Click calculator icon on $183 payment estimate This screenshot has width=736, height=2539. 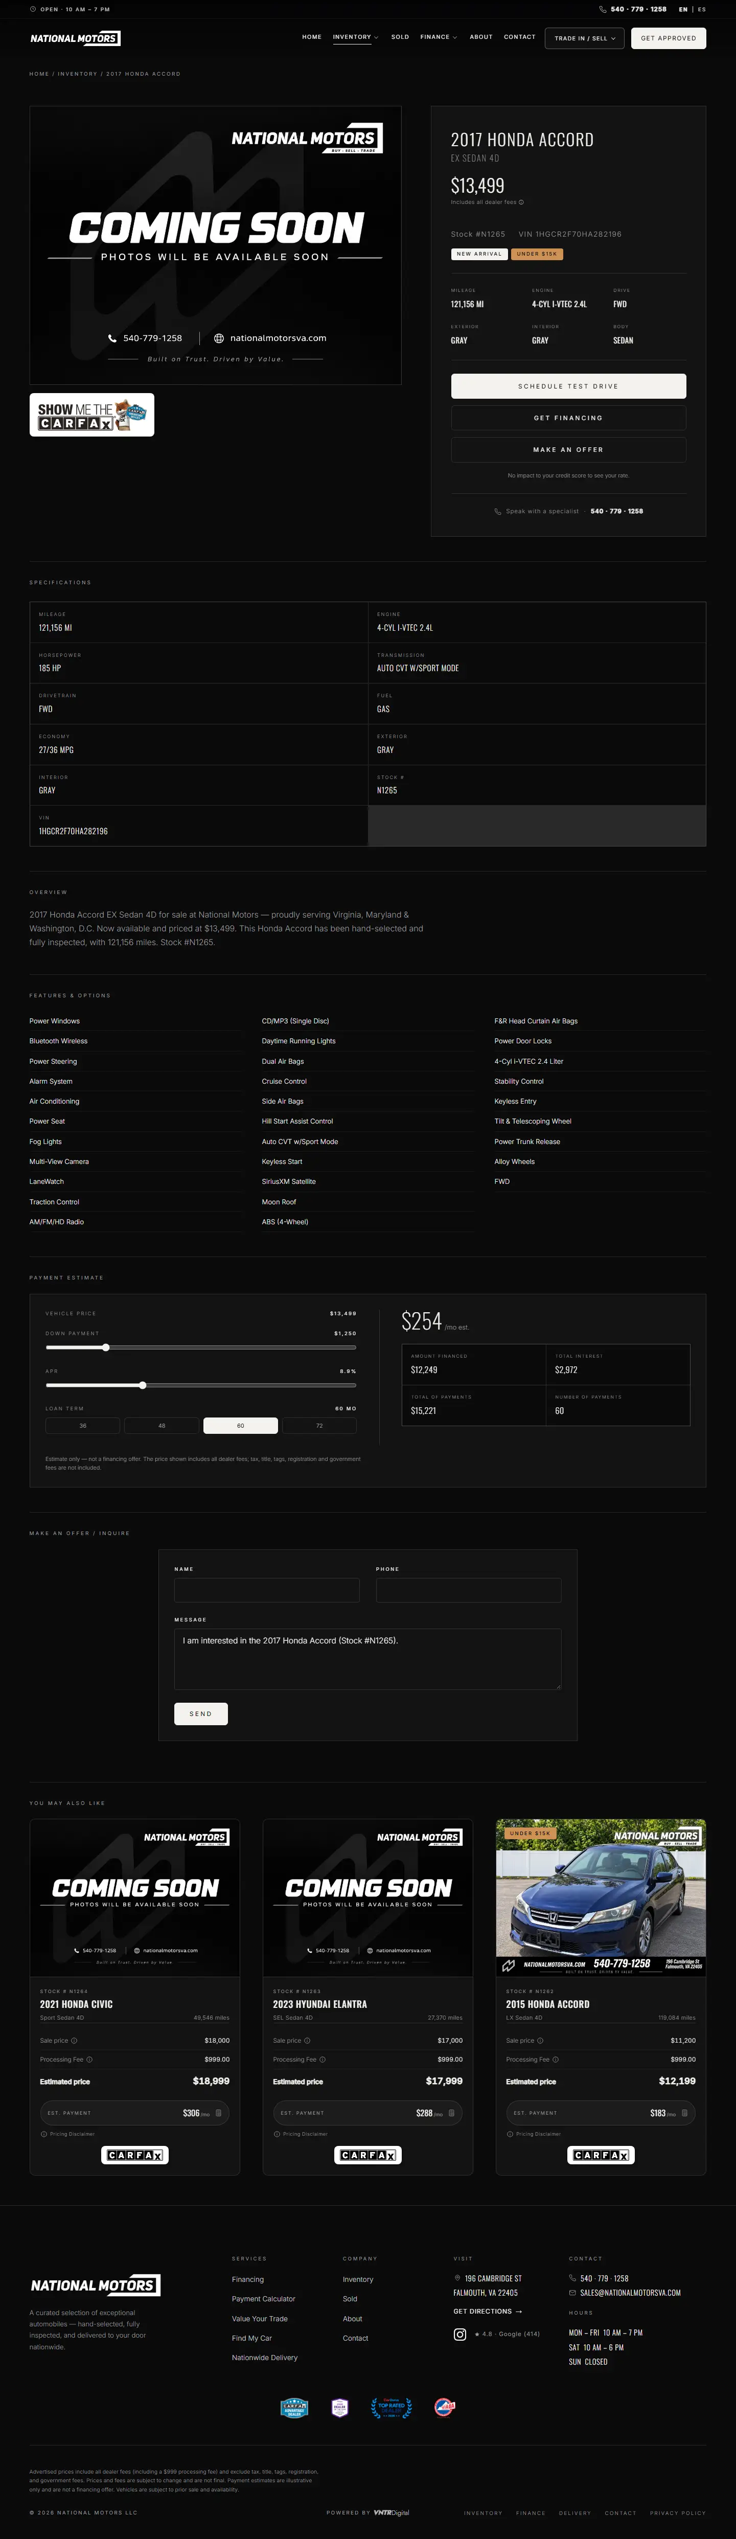coord(685,2113)
